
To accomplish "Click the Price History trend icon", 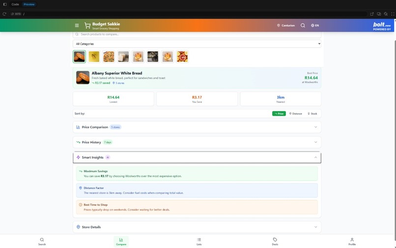I will pos(78,142).
